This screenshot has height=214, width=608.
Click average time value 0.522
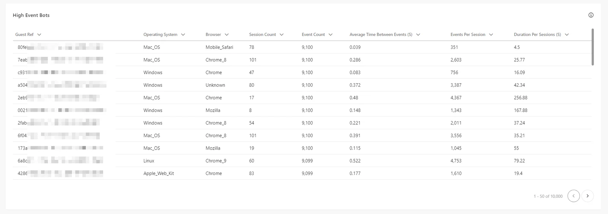click(x=355, y=161)
